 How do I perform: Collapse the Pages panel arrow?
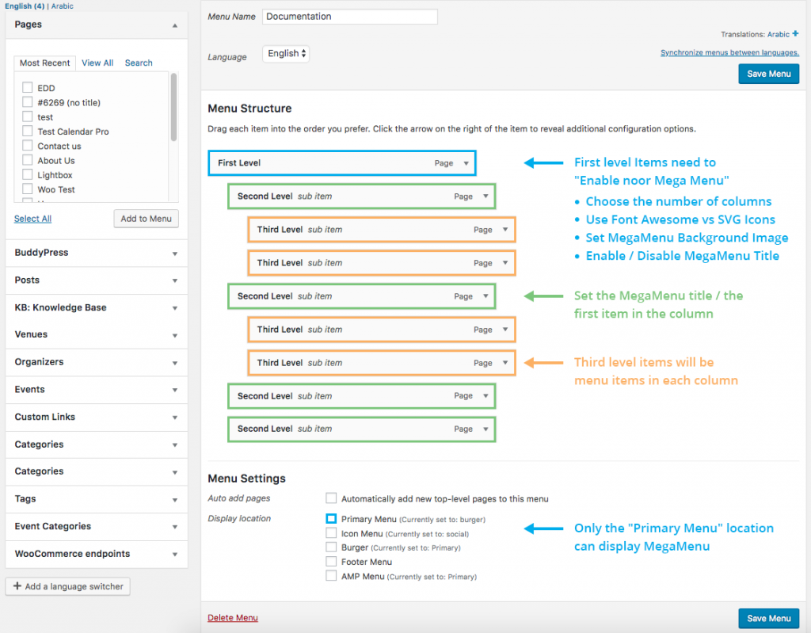pos(175,25)
